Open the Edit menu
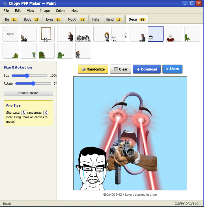 tap(18, 11)
